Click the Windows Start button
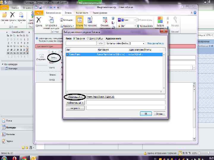The width and height of the screenshot is (214, 160). click(4, 159)
